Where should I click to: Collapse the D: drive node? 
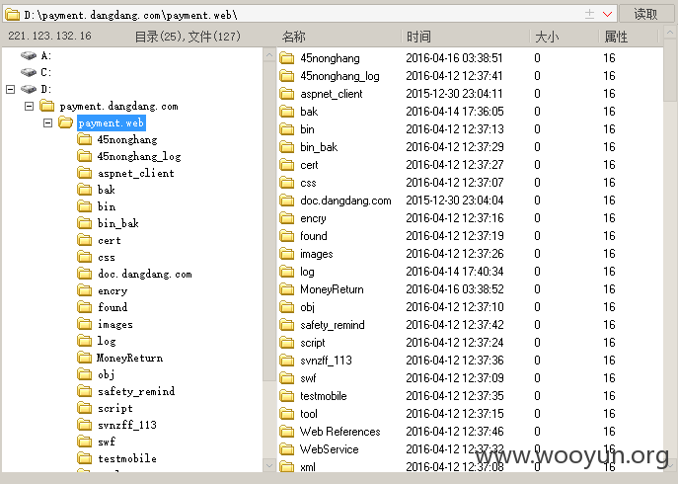click(x=11, y=89)
